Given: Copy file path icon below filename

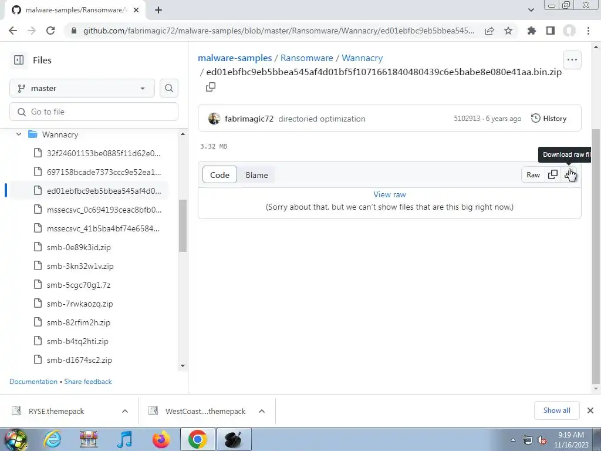Looking at the screenshot, I should [211, 87].
